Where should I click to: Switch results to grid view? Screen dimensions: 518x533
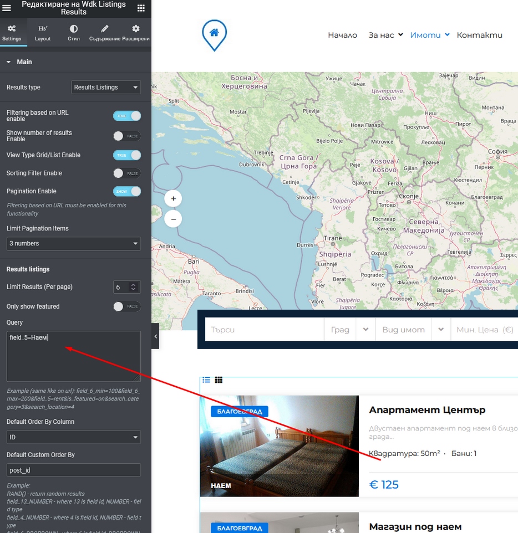click(219, 380)
